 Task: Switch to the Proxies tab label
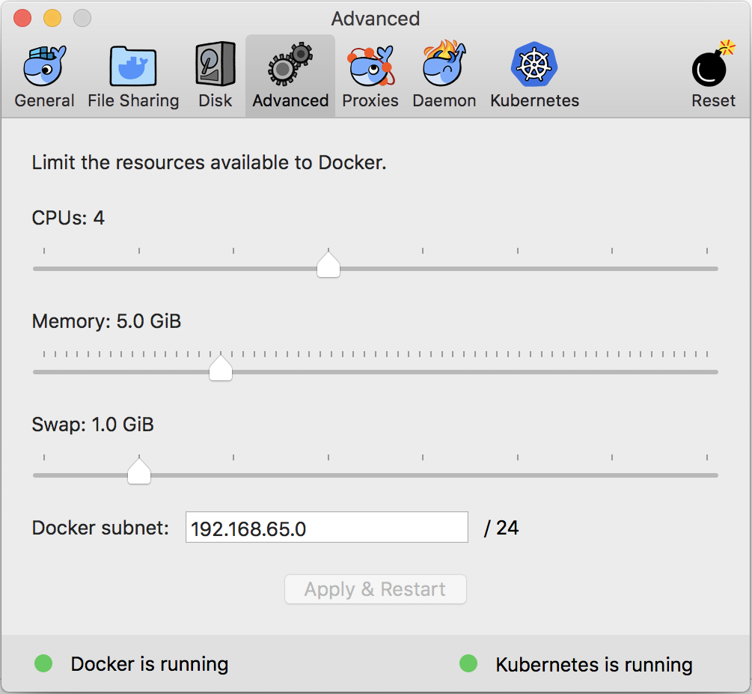(370, 101)
